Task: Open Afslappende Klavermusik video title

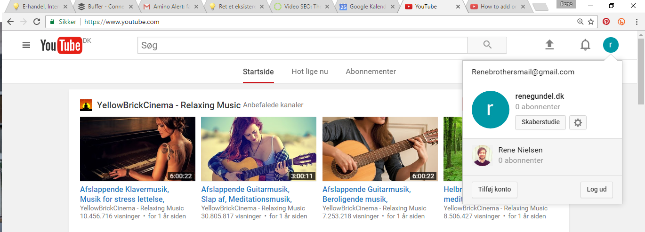Action: [x=125, y=194]
